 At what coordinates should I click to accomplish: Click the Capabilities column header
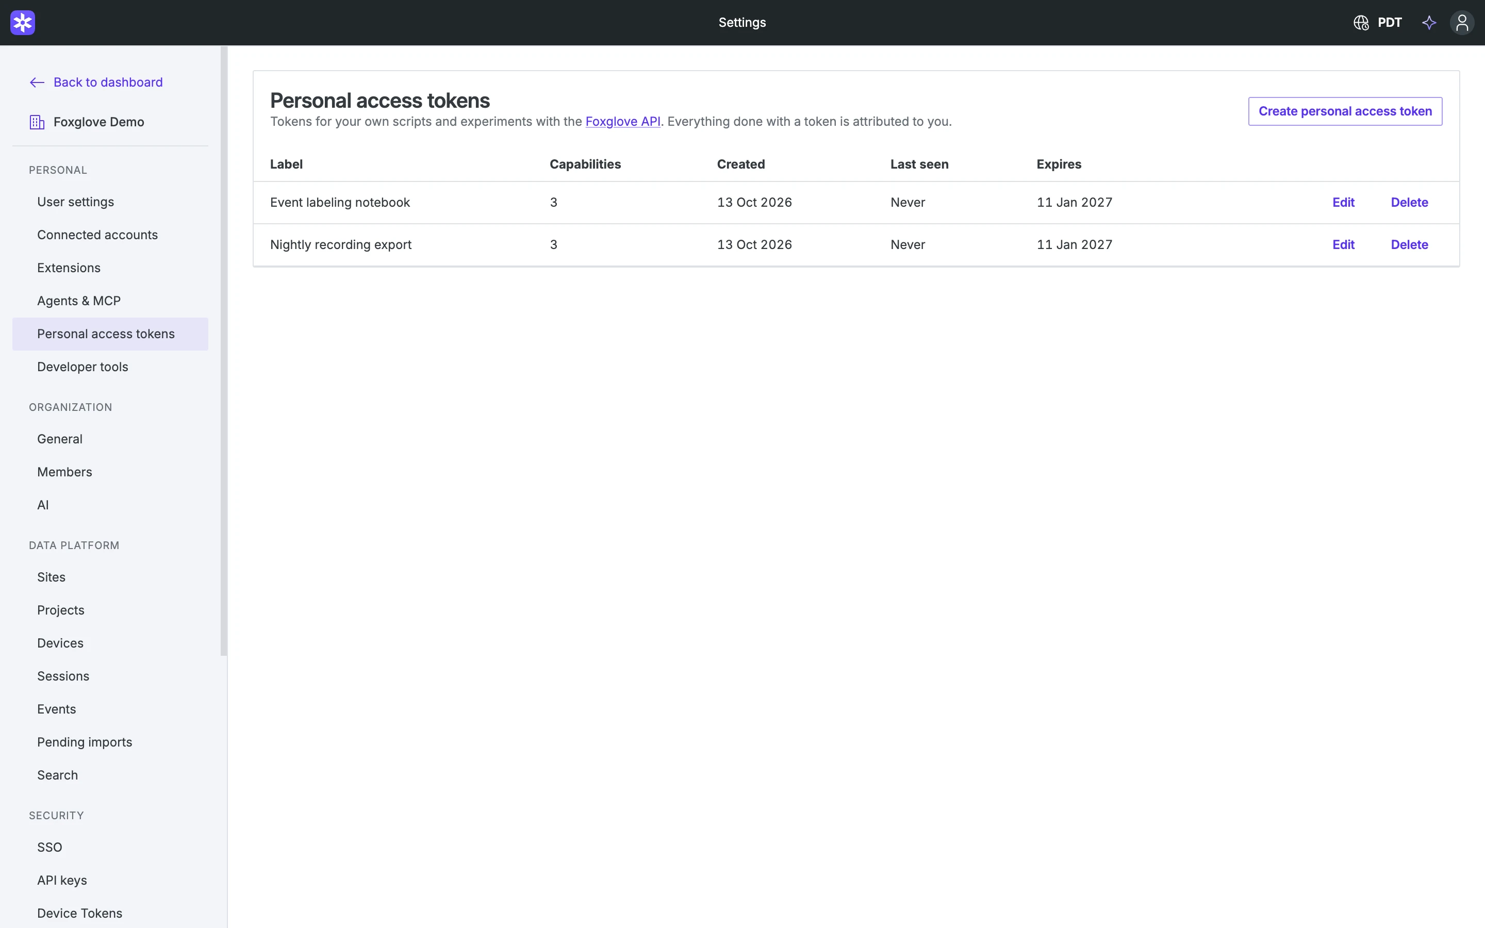click(x=585, y=164)
